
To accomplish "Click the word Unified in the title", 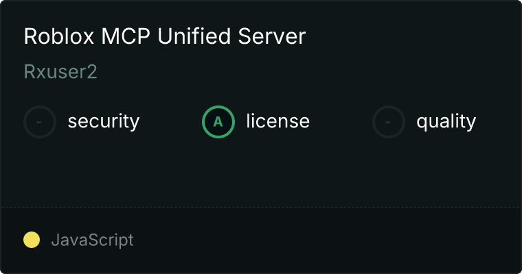I will coord(194,36).
